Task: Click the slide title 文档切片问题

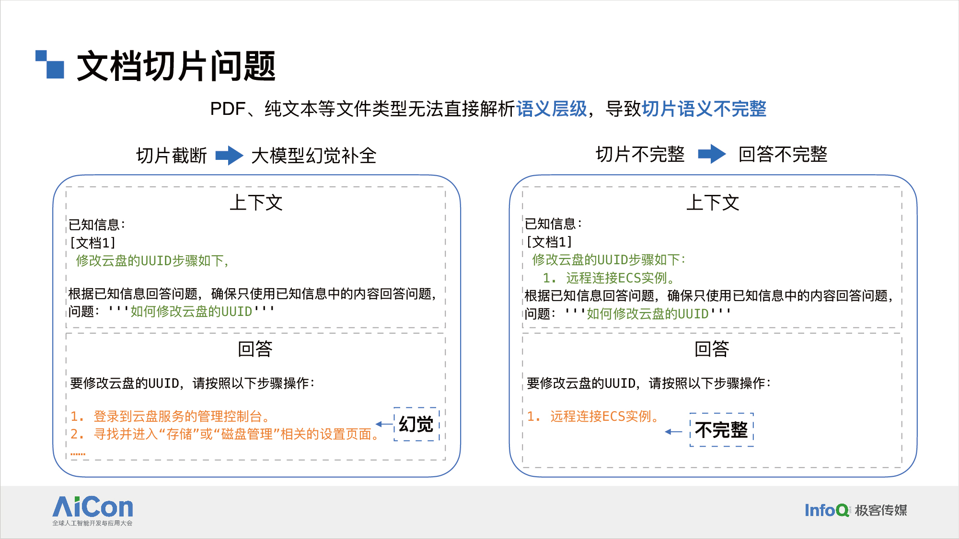Action: (176, 66)
